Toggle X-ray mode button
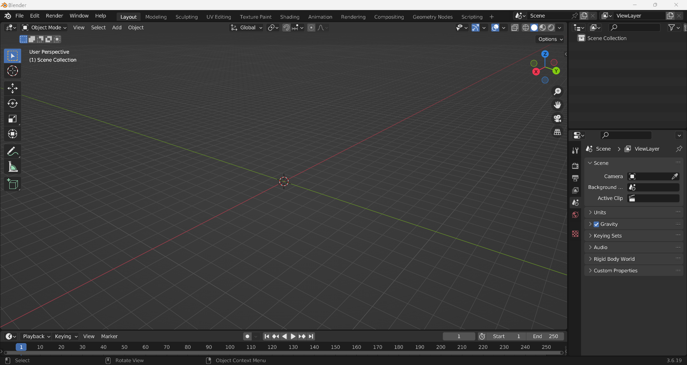The width and height of the screenshot is (687, 365). 515,28
